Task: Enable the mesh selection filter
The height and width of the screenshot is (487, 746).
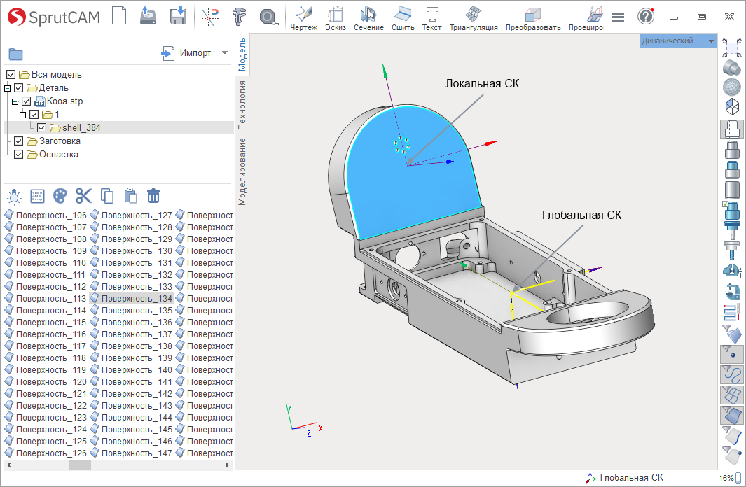Action: tap(732, 395)
